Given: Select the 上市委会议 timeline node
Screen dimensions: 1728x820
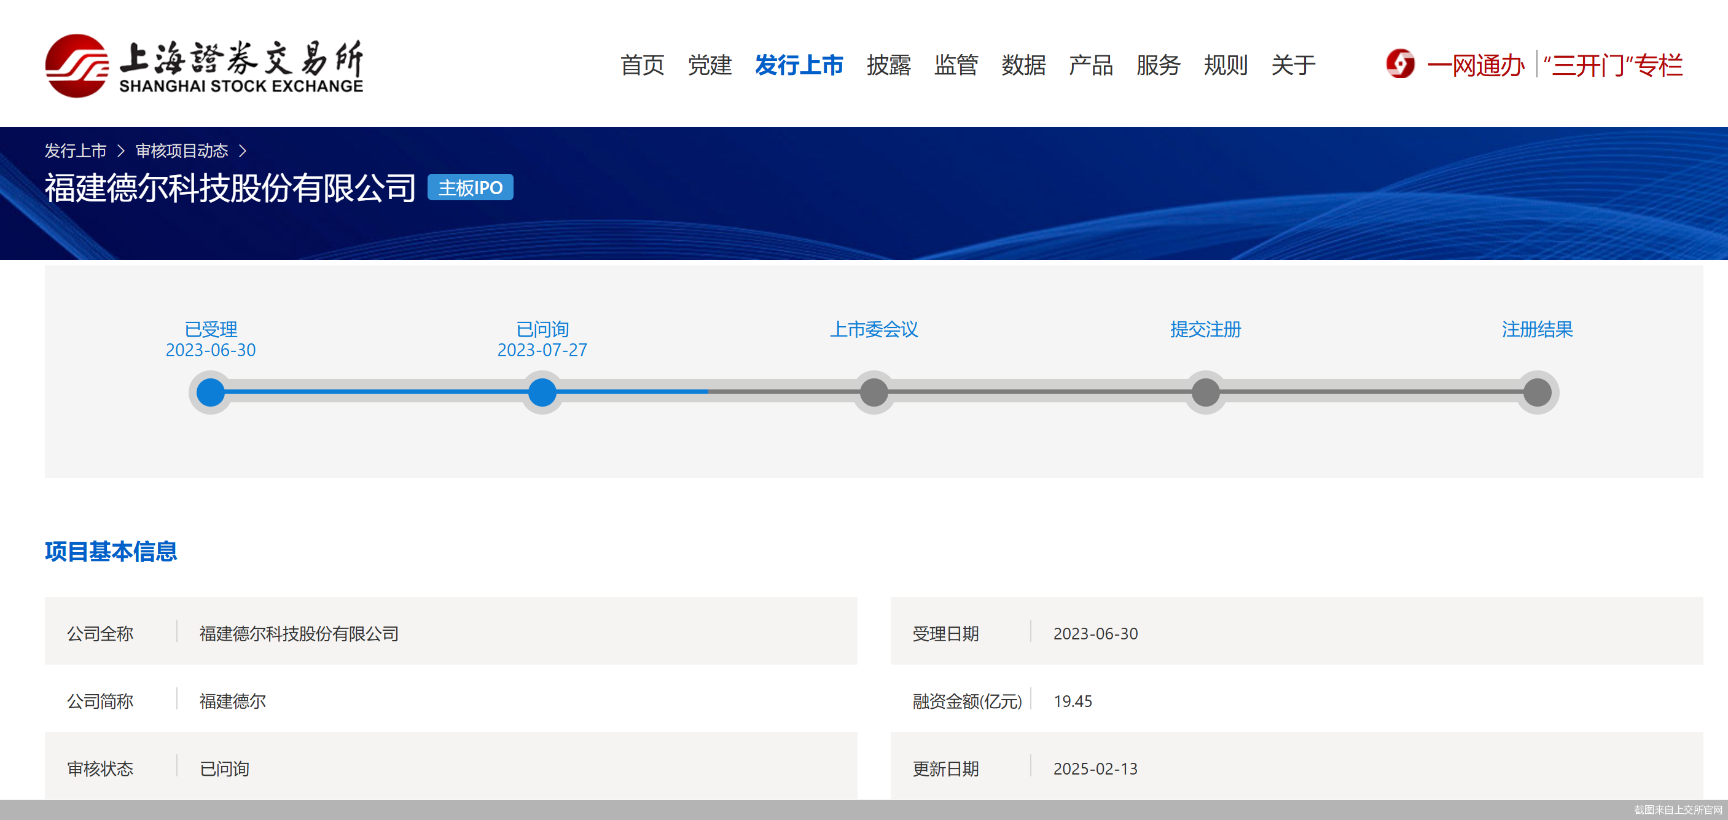Looking at the screenshot, I should pyautogui.click(x=874, y=392).
